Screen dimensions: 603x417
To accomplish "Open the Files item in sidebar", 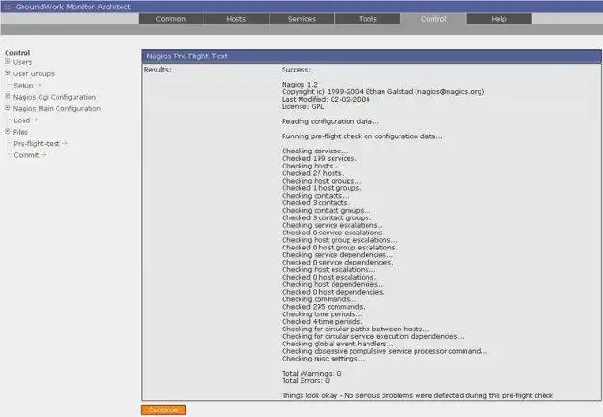I will 21,132.
